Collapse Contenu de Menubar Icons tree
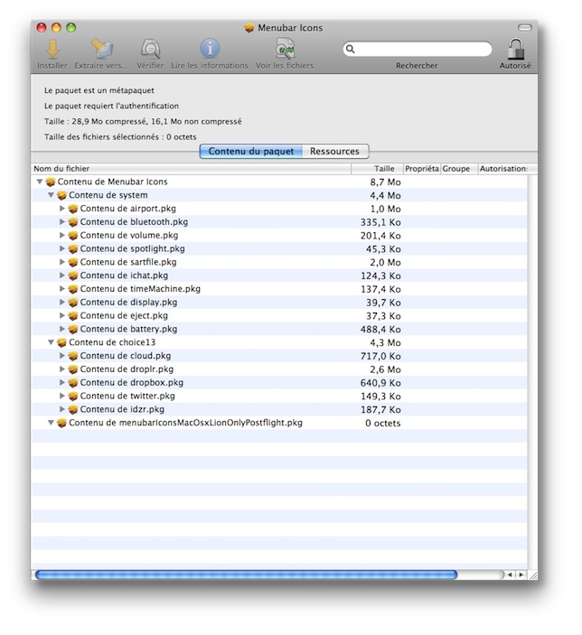The image size is (582, 635). click(40, 182)
